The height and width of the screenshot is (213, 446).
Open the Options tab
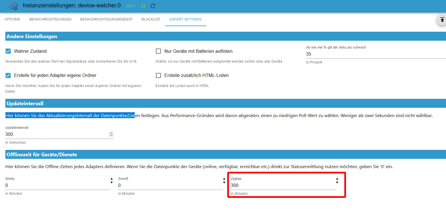(x=12, y=19)
